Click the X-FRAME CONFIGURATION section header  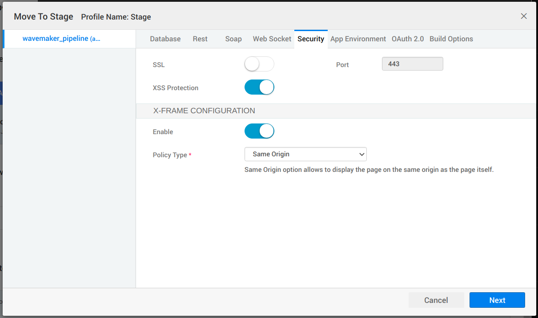(x=204, y=111)
